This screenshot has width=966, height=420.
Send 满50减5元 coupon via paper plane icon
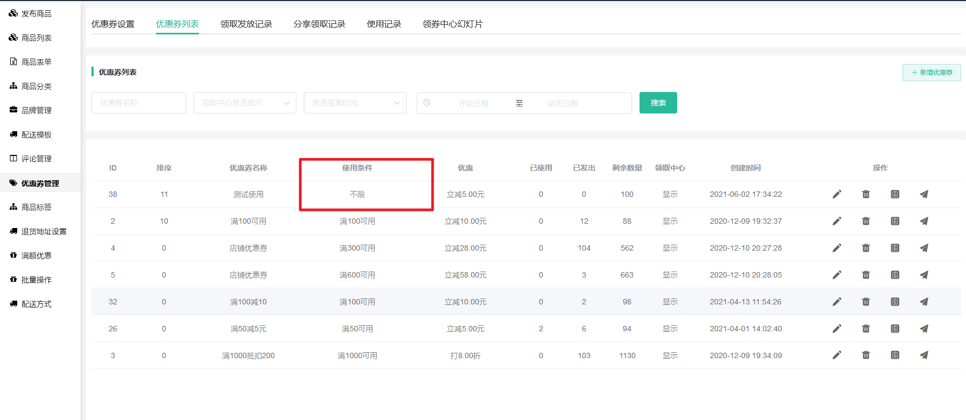[924, 329]
